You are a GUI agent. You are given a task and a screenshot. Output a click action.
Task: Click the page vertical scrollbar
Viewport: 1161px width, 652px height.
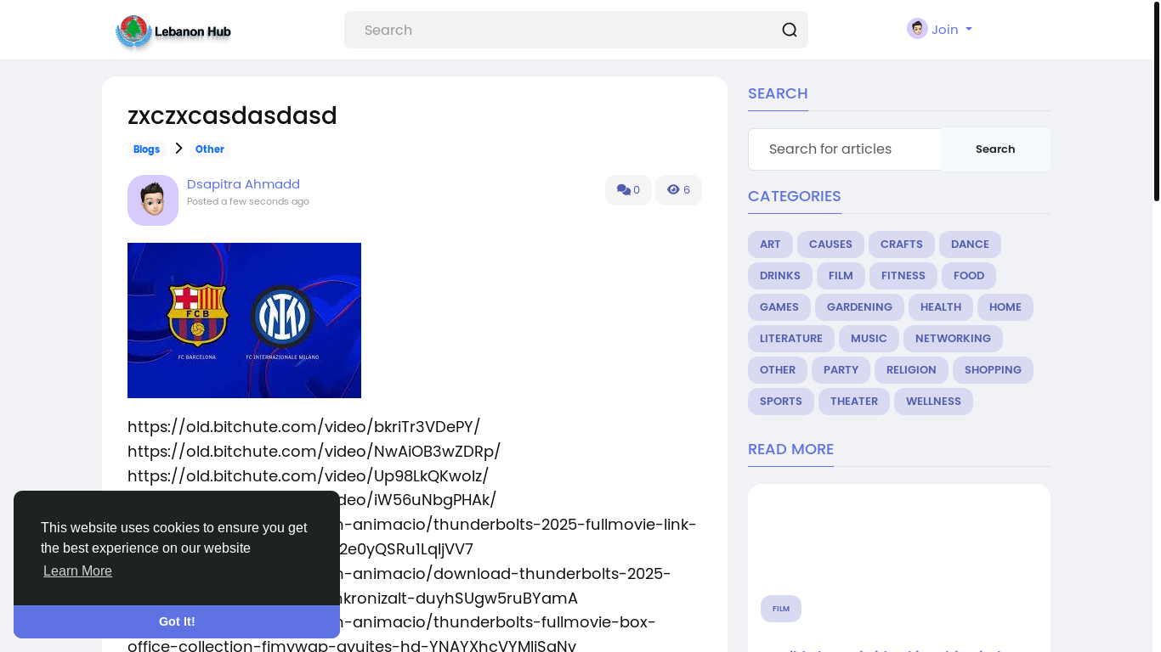1157,102
